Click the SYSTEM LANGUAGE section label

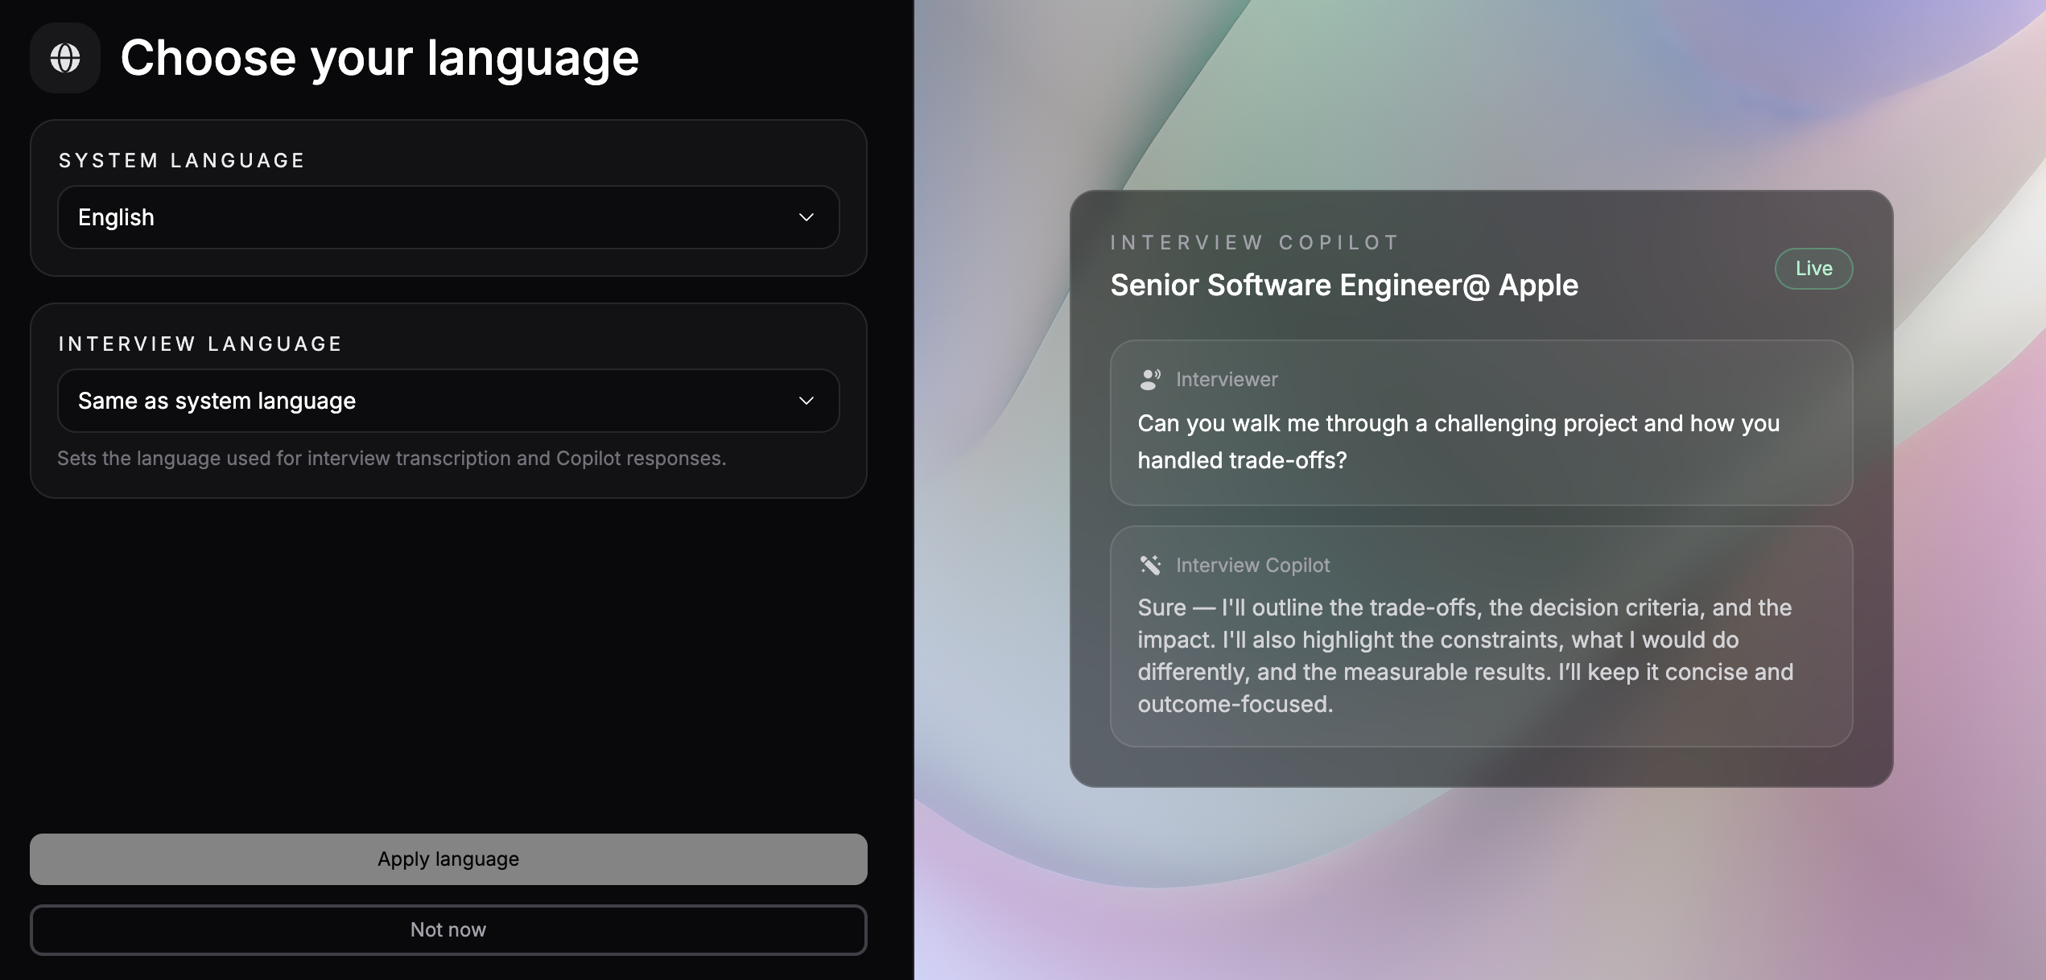click(x=181, y=159)
